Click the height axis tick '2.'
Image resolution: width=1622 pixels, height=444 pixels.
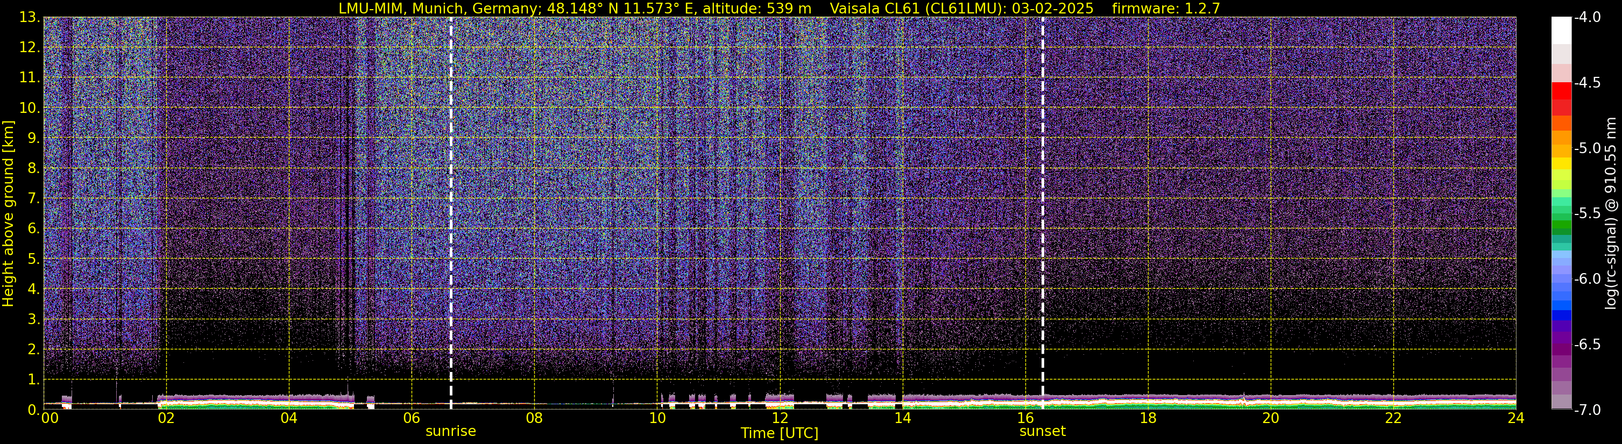[34, 350]
